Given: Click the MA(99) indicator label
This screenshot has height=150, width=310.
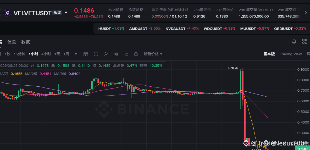Looking at the screenshot, I should tap(60, 74).
